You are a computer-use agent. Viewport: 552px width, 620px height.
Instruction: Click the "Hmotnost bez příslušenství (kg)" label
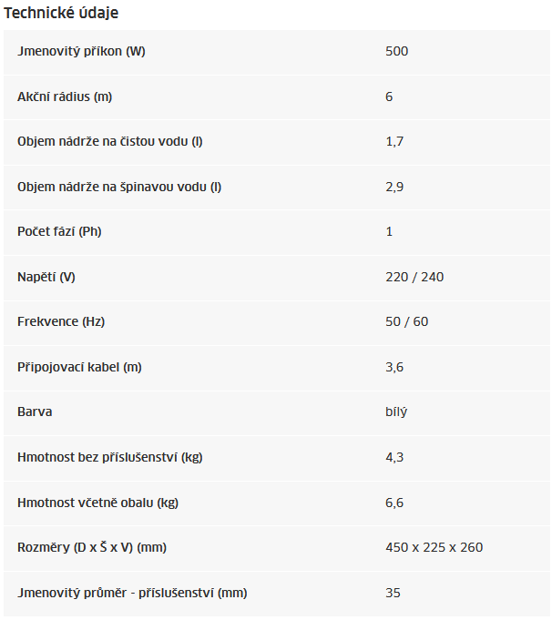(109, 457)
